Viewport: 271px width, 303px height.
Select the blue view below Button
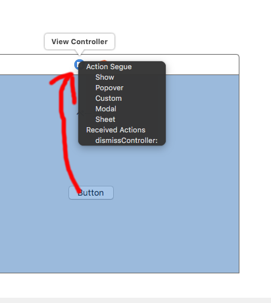[120, 236]
